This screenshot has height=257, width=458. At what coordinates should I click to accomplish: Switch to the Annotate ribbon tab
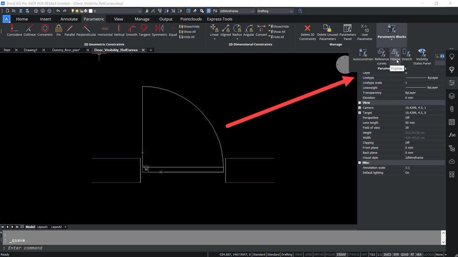click(69, 19)
